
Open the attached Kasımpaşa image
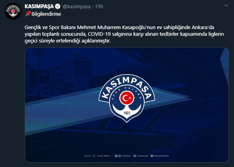[127, 105]
